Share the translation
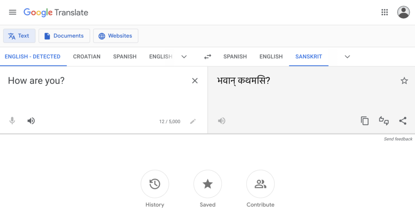This screenshot has width=415, height=216. pyautogui.click(x=402, y=121)
